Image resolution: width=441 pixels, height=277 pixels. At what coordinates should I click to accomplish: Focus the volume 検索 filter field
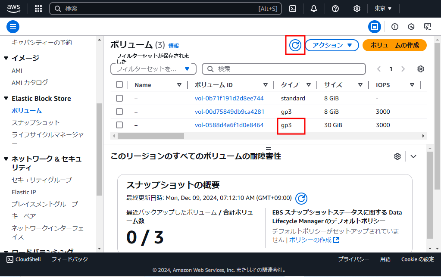(284, 69)
